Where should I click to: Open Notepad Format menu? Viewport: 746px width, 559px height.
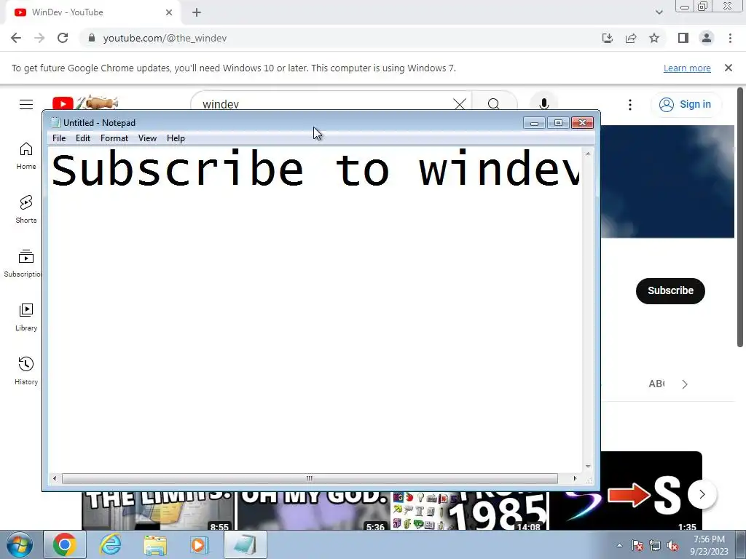114,138
